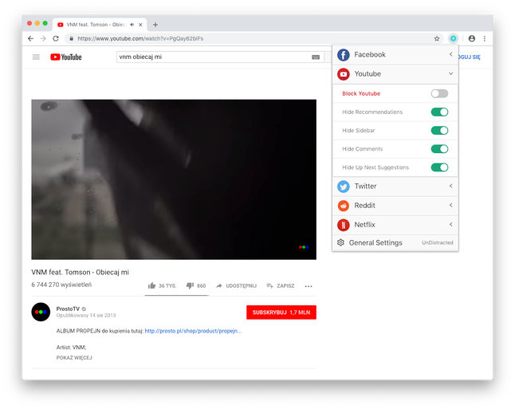This screenshot has width=515, height=409.
Task: Mute the tab using the speaker icon
Action: [x=132, y=25]
